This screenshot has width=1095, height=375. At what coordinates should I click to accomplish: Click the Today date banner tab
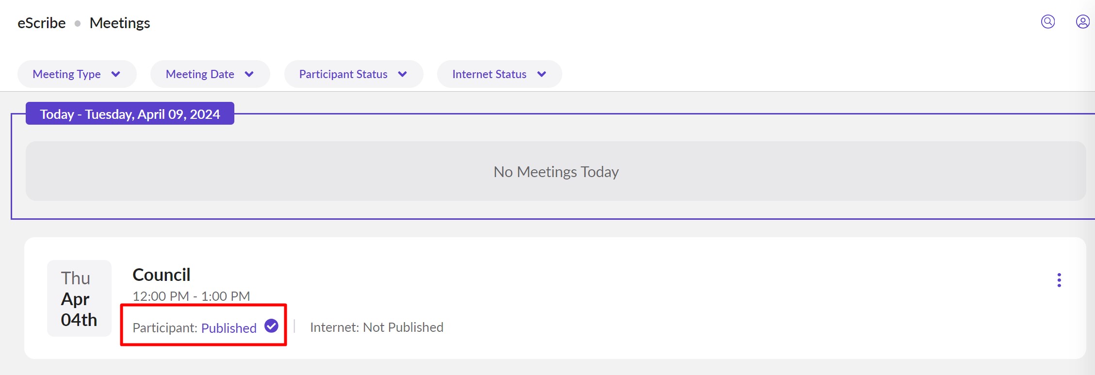tap(130, 114)
